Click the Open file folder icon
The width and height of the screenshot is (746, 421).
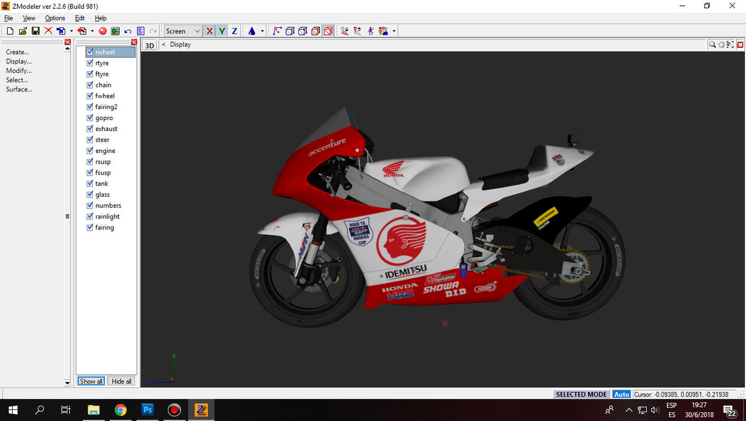pyautogui.click(x=23, y=31)
